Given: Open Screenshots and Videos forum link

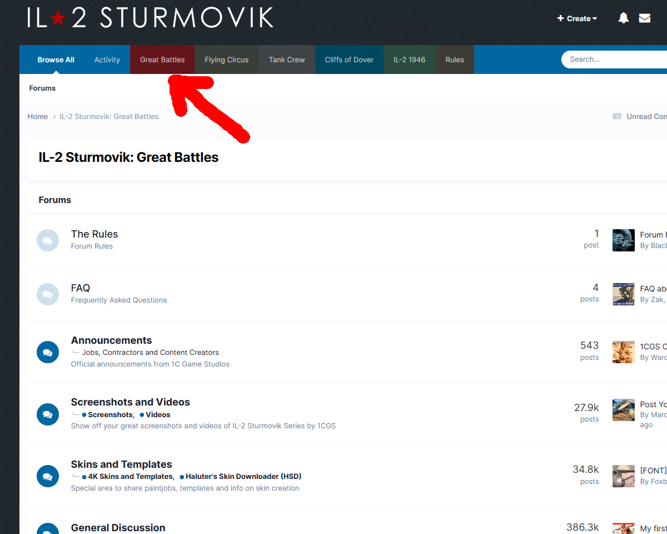Looking at the screenshot, I should pos(131,402).
